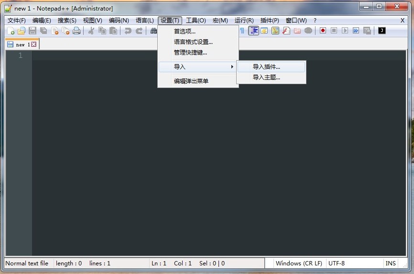The width and height of the screenshot is (414, 274).
Task: Open the Document Map toolbar icon
Action: [x=275, y=31]
